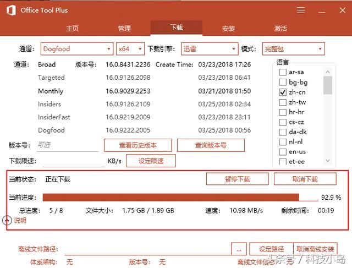
Task: Cancel download with 取消下载 button
Action: pyautogui.click(x=305, y=179)
